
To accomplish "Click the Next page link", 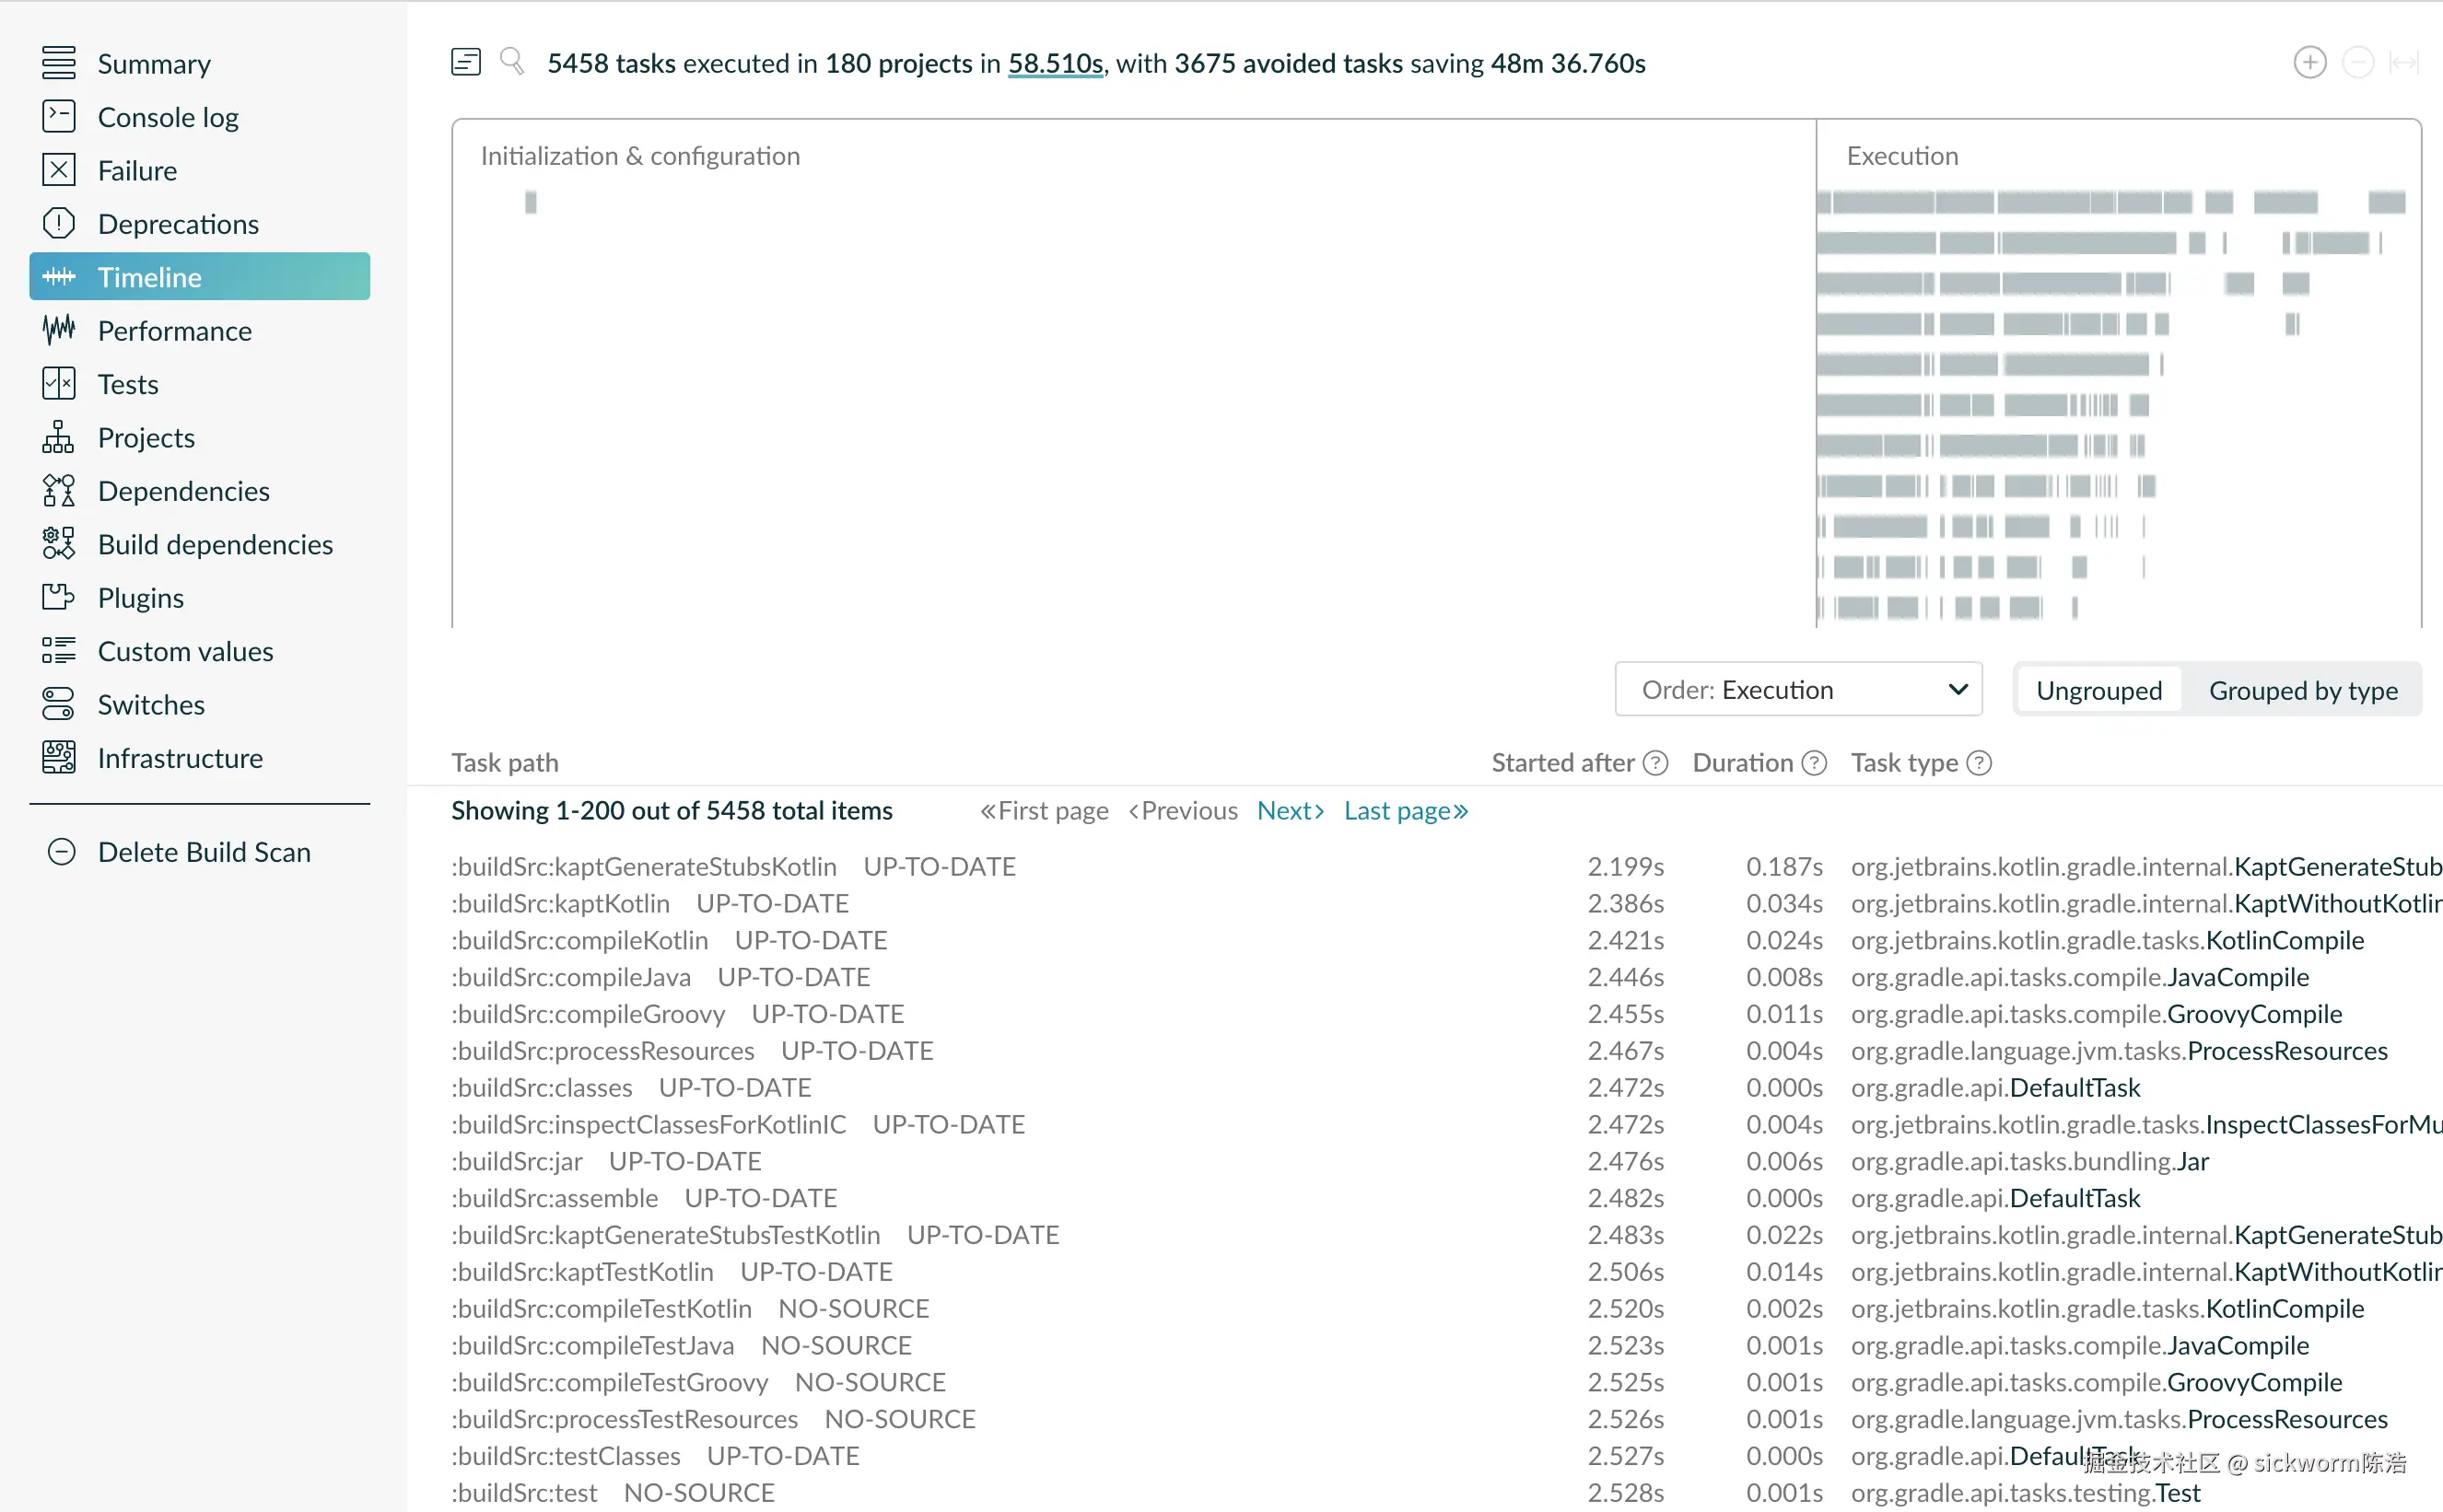I will [x=1290, y=810].
